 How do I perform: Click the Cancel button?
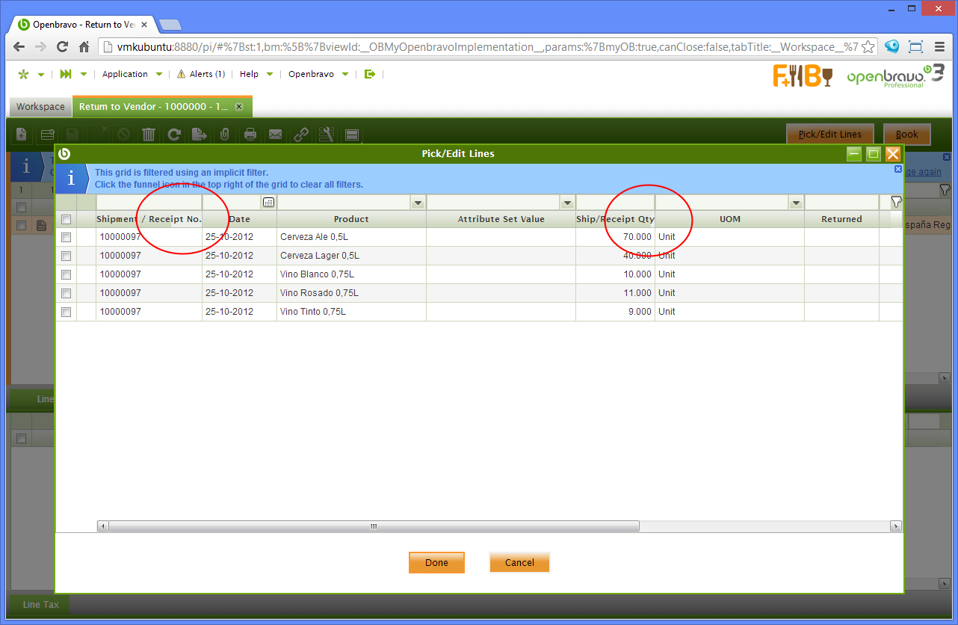pyautogui.click(x=519, y=562)
